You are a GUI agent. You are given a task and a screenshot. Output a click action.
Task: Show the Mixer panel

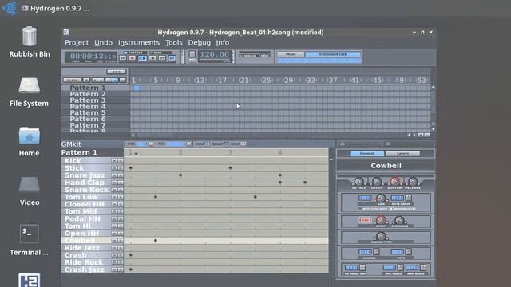click(x=291, y=54)
